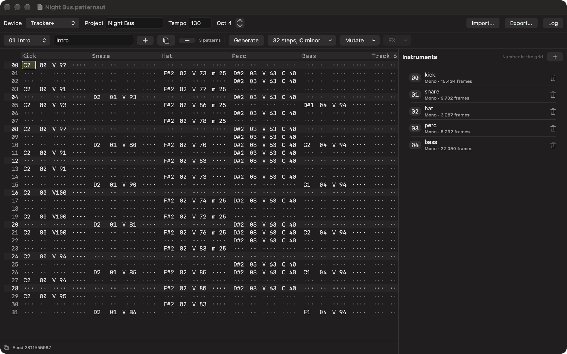Click the Track 6 column header
Image resolution: width=567 pixels, height=354 pixels.
point(384,56)
